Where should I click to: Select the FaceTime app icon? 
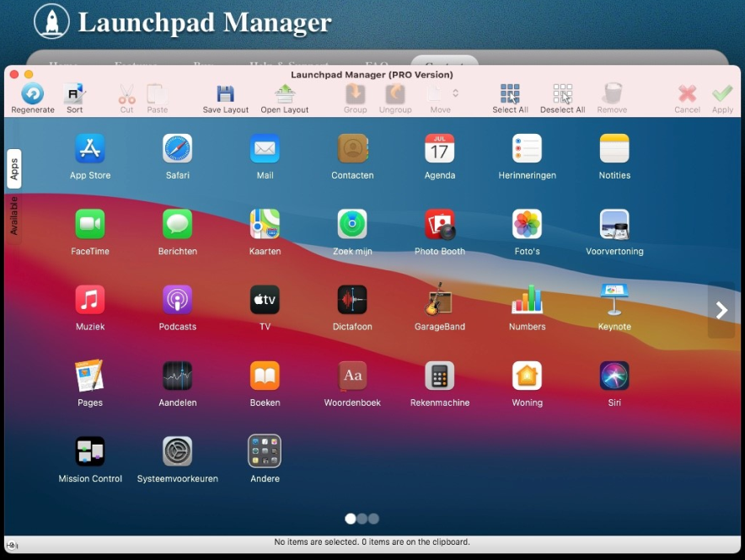click(x=90, y=224)
